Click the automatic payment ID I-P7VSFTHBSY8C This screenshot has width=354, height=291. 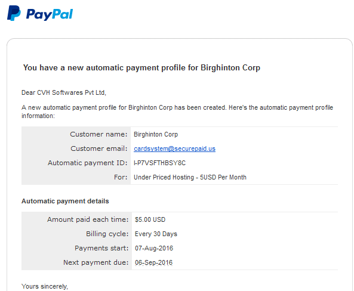(x=159, y=163)
